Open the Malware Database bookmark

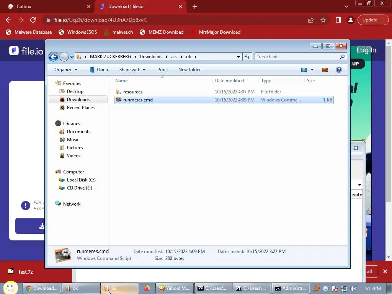[29, 32]
